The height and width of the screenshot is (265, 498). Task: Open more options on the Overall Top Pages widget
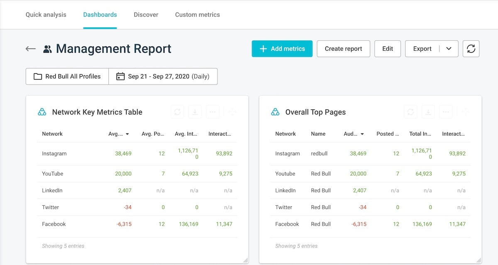(446, 112)
